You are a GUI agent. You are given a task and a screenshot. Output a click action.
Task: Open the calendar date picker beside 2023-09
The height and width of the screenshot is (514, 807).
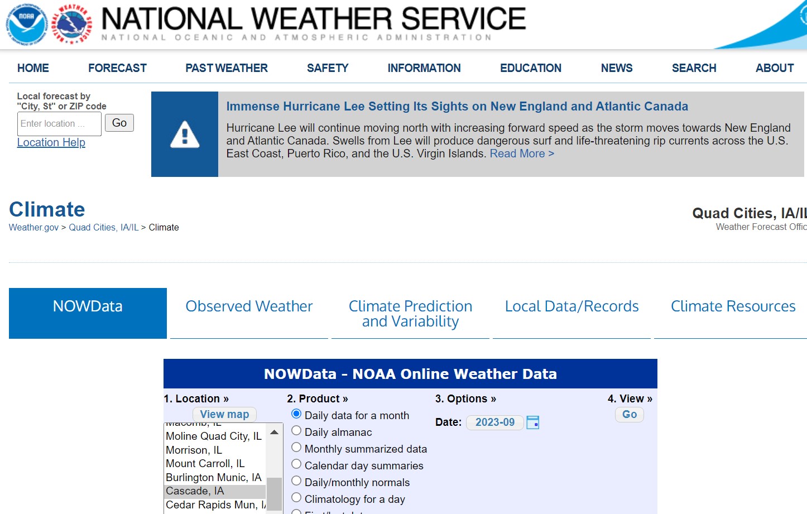click(x=532, y=422)
